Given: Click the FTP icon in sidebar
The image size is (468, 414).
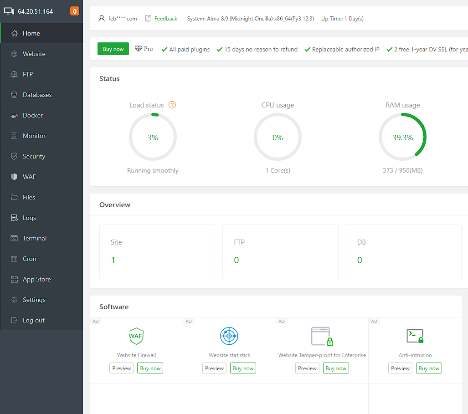Looking at the screenshot, I should (x=14, y=74).
